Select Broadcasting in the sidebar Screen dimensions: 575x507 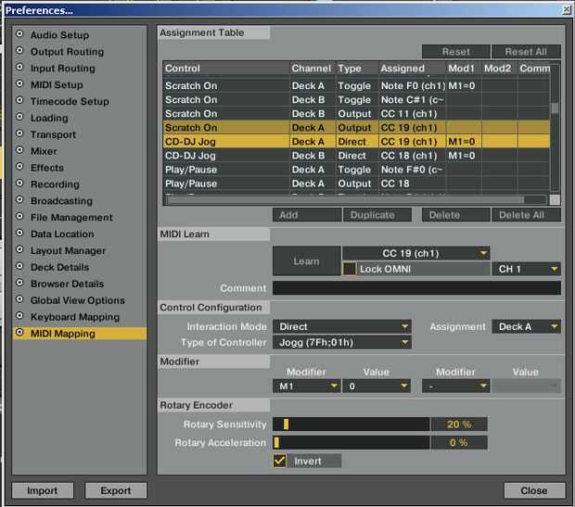pyautogui.click(x=61, y=201)
